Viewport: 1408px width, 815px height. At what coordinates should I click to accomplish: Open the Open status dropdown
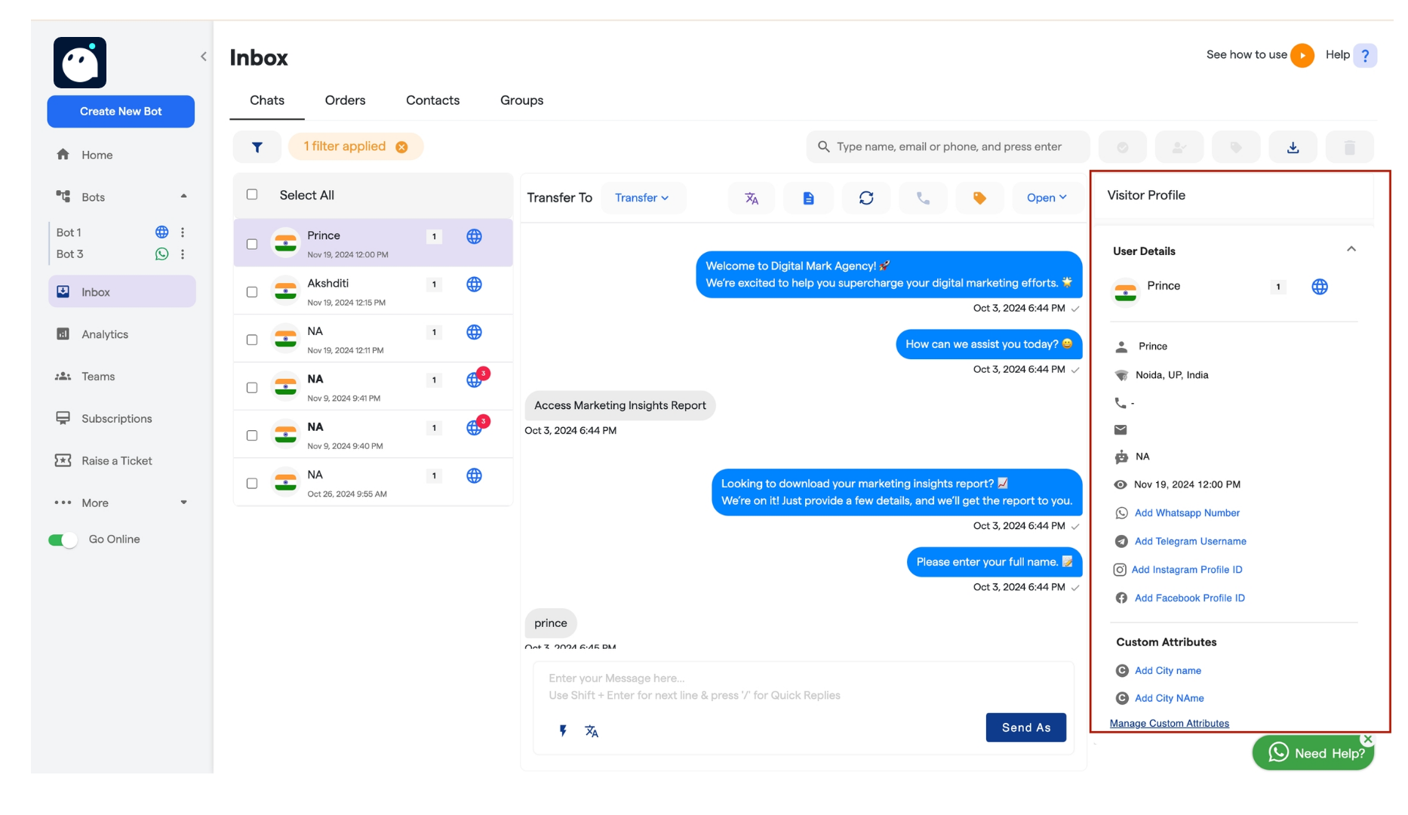click(x=1047, y=198)
